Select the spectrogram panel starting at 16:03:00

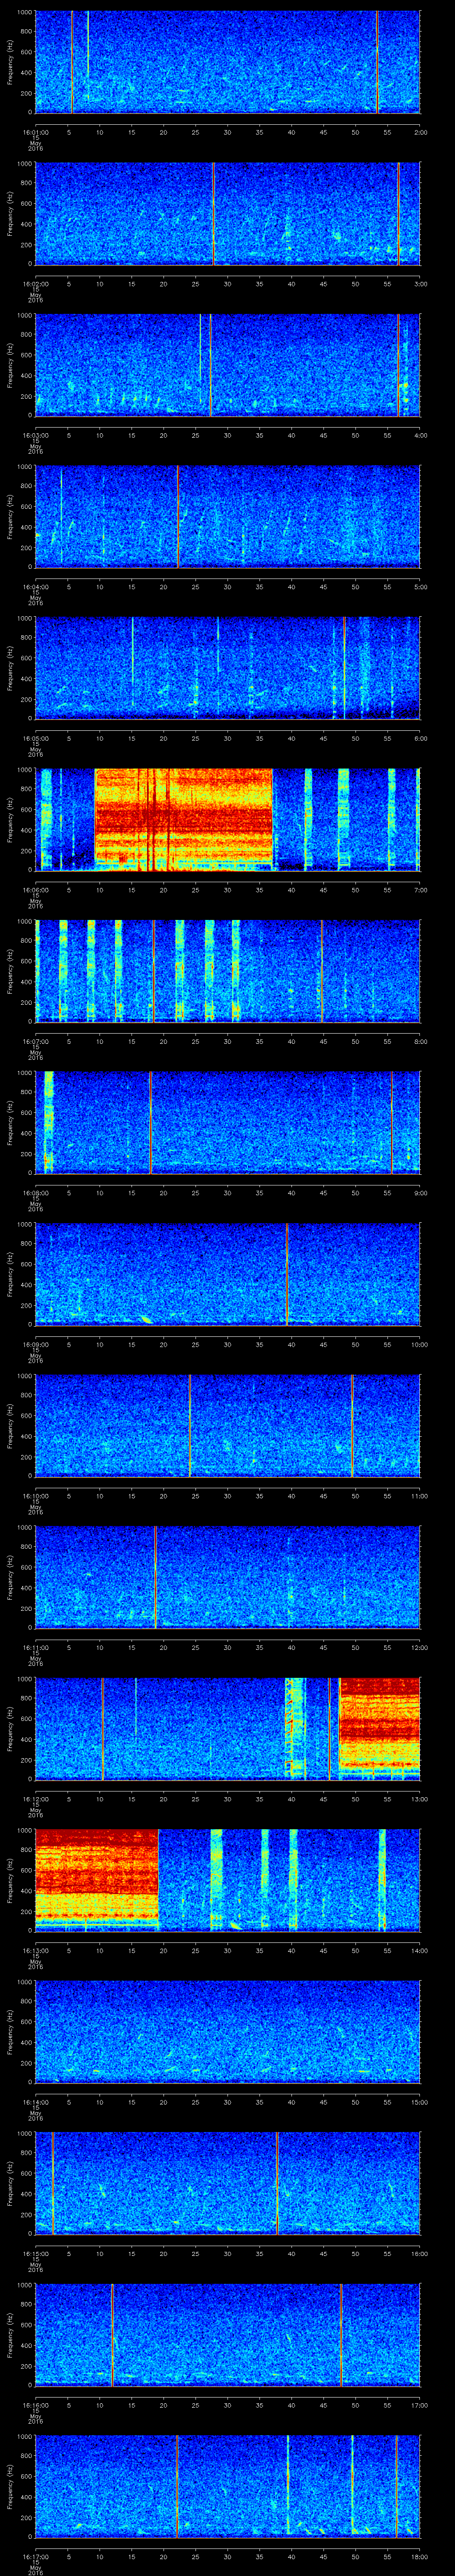click(227, 365)
